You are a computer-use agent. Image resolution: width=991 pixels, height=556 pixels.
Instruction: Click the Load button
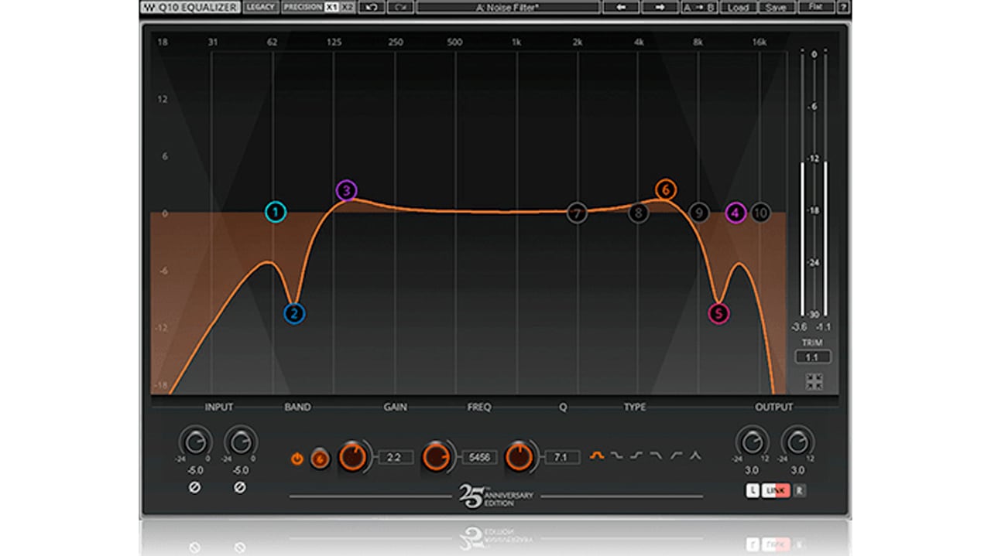(x=738, y=7)
